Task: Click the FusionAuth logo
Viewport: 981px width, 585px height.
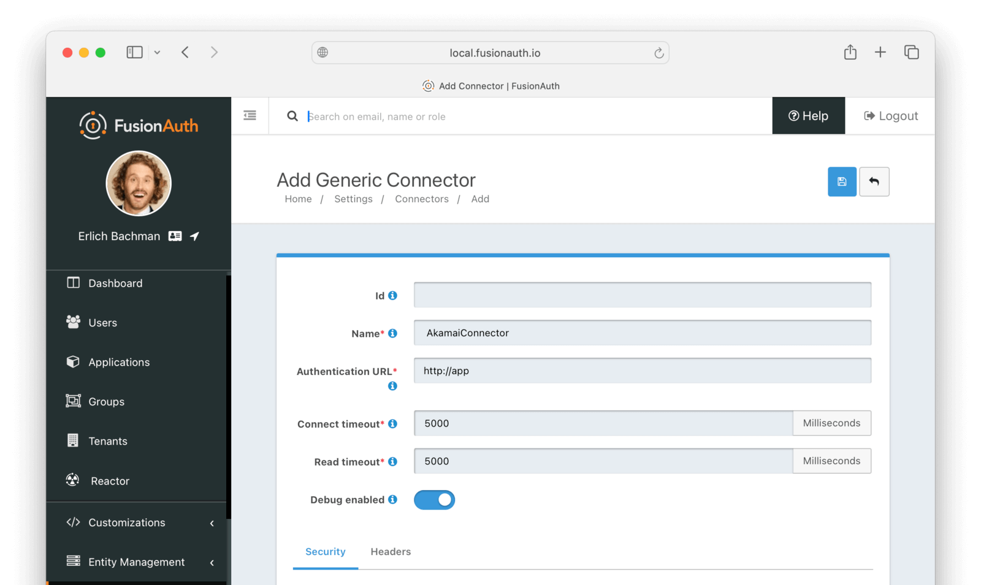Action: pyautogui.click(x=138, y=125)
